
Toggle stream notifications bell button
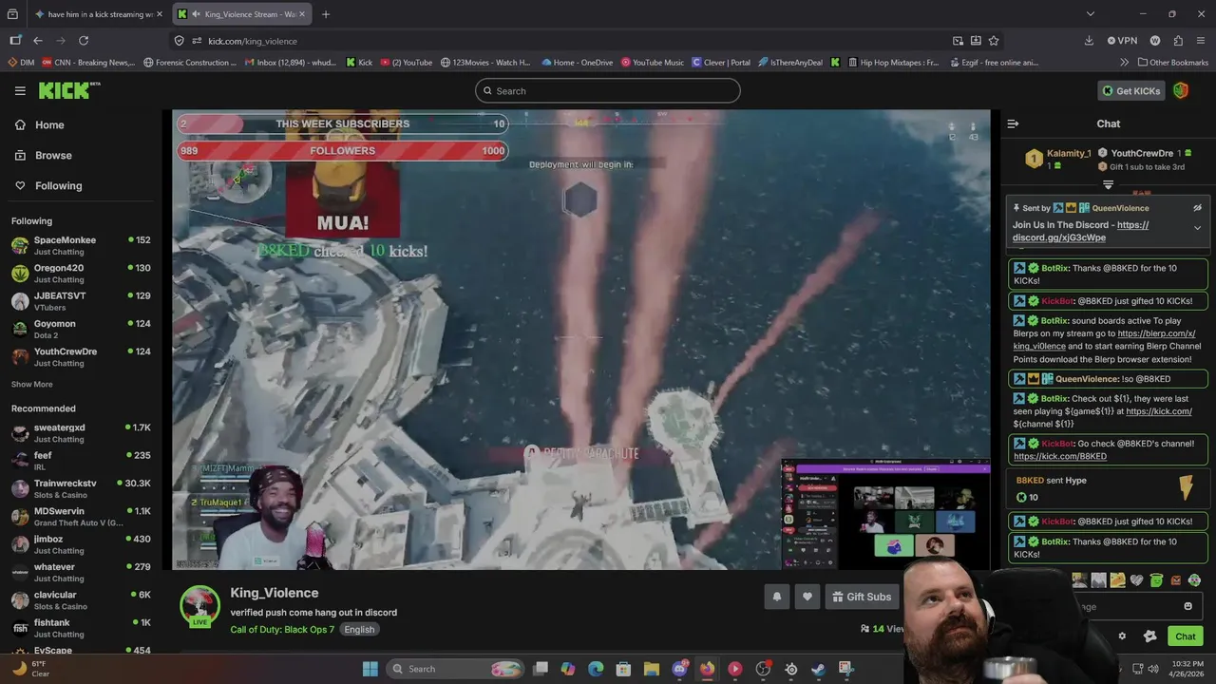776,597
